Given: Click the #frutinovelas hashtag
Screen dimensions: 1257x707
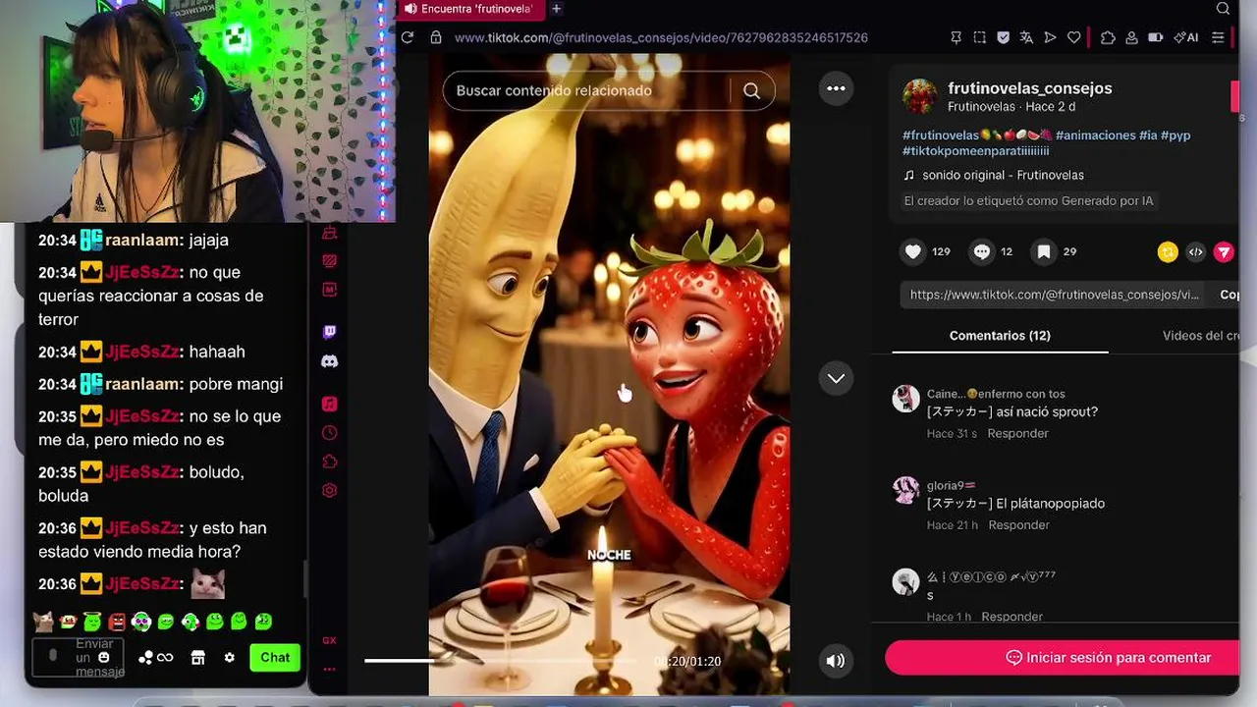Looking at the screenshot, I should (941, 136).
